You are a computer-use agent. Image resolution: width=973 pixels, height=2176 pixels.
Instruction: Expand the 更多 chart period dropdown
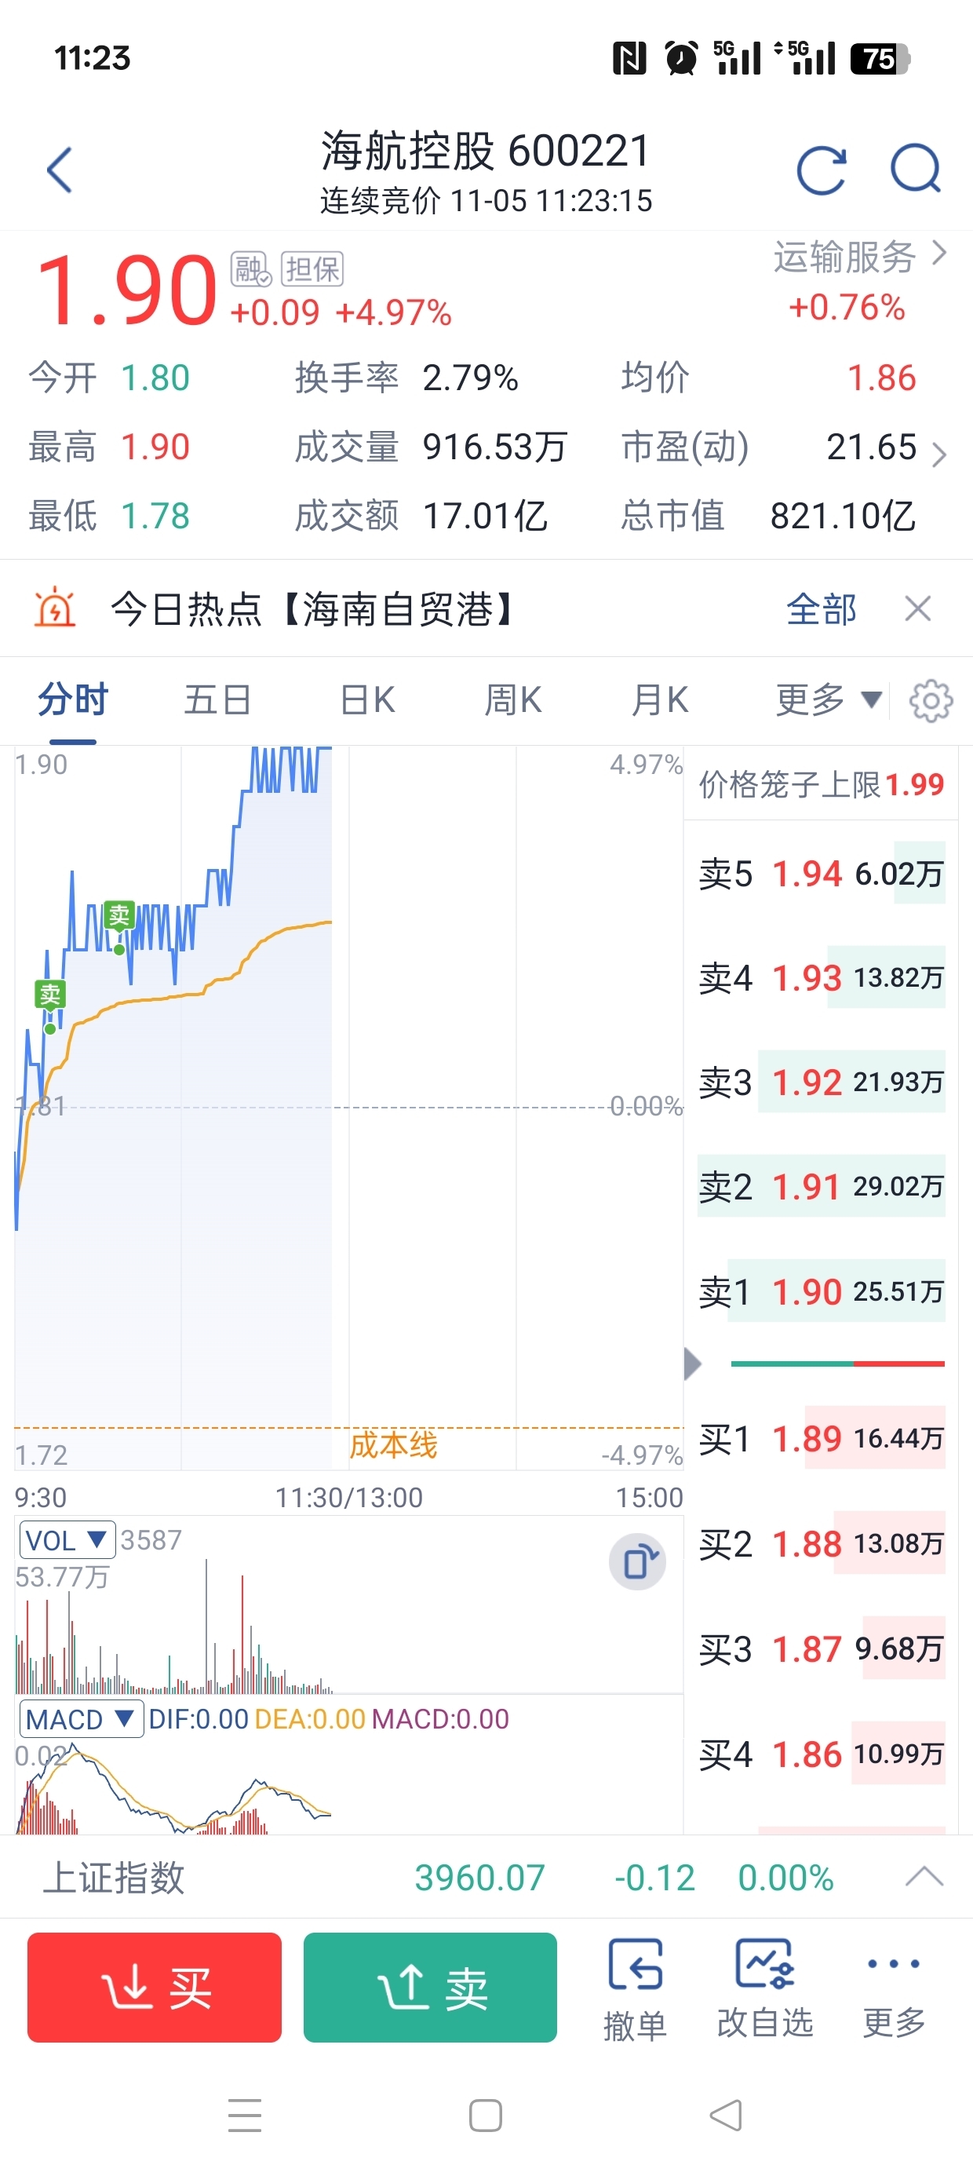pos(829,700)
